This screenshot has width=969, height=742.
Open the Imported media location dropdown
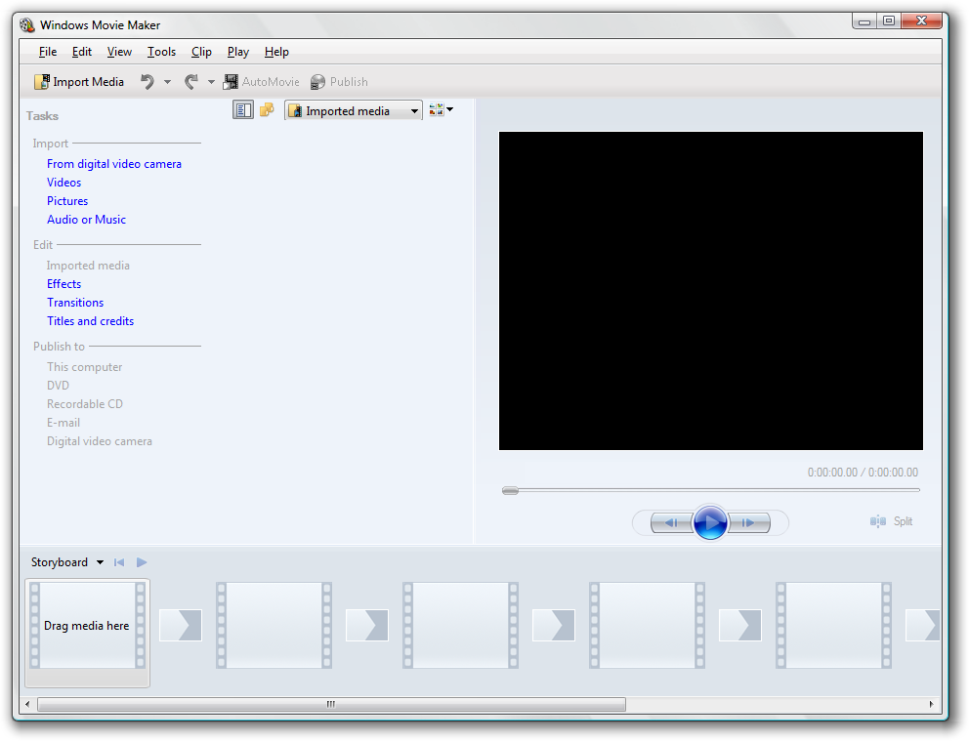pos(354,111)
